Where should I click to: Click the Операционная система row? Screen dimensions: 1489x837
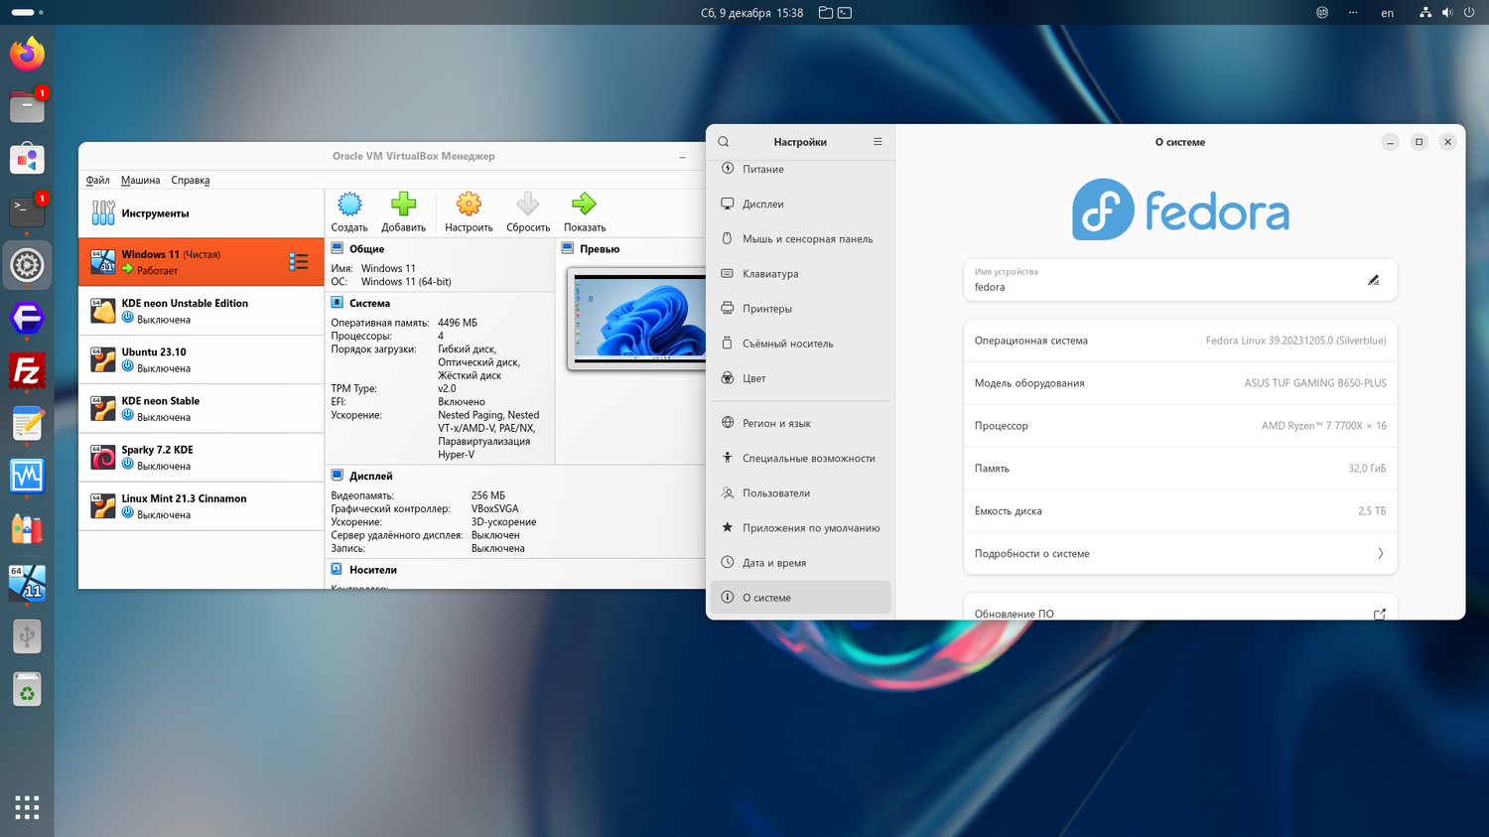pos(1180,341)
